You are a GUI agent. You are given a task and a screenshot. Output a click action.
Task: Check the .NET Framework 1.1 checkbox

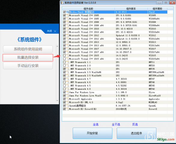click(64, 62)
